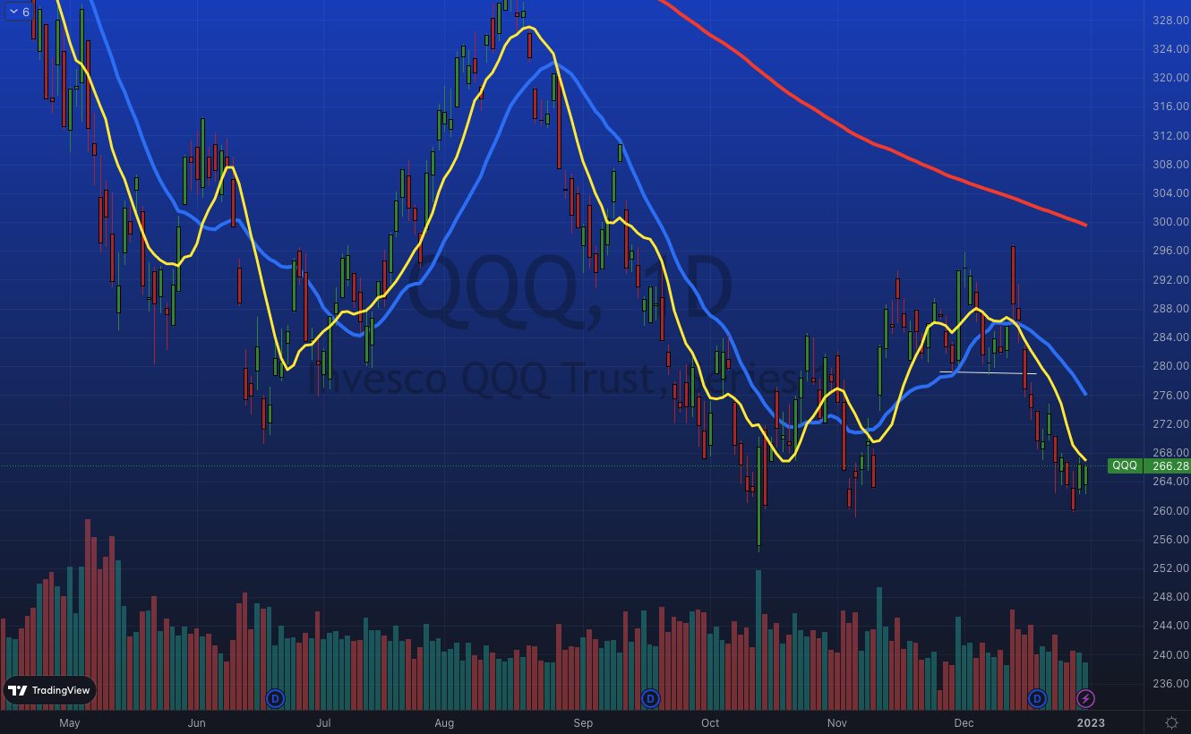Viewport: 1191px width, 734px height.
Task: Click the 300.00 price scale label
Action: (x=1170, y=222)
